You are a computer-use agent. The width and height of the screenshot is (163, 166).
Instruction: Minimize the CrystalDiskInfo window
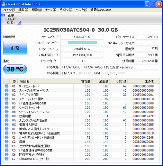(x=147, y=4)
